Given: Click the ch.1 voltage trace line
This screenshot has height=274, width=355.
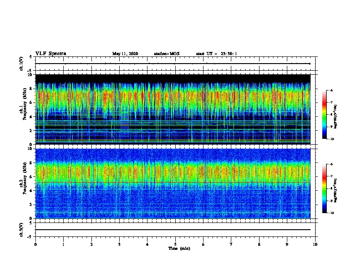Looking at the screenshot, I should tap(173, 64).
